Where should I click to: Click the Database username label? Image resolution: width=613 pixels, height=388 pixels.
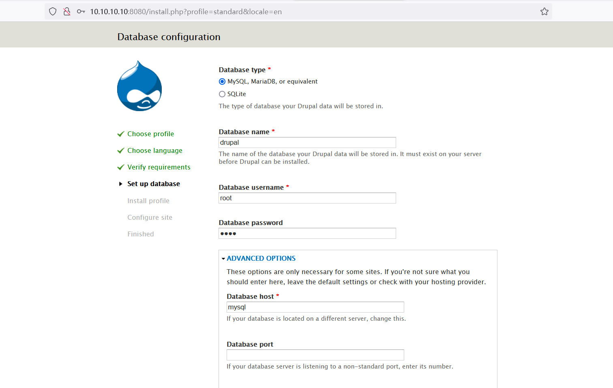coord(251,187)
